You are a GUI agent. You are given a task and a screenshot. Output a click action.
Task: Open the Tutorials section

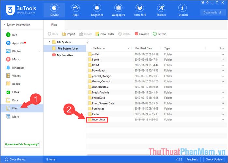pyautogui.click(x=182, y=10)
